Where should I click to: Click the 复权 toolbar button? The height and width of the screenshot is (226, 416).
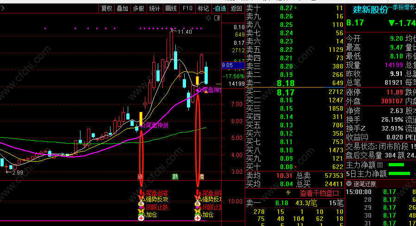[x=106, y=8]
